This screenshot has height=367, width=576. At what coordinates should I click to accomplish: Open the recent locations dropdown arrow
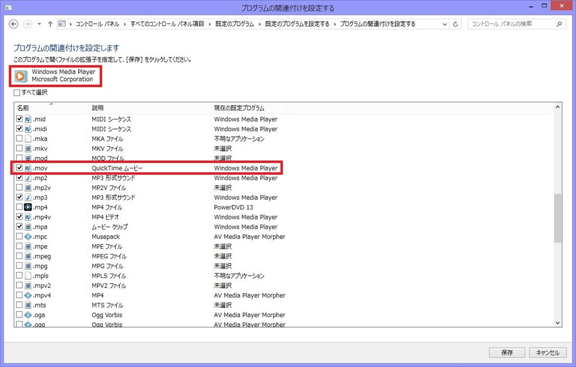tap(39, 24)
